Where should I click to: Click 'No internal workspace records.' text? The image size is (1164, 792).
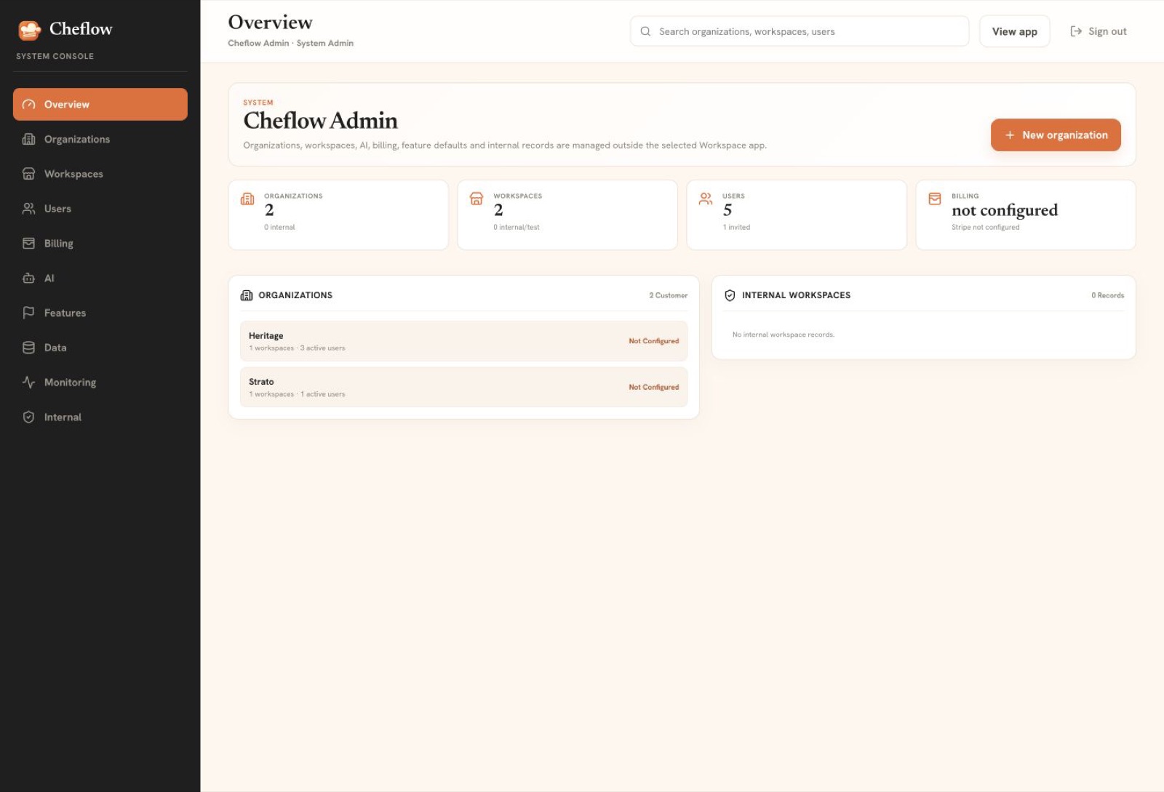click(x=784, y=335)
